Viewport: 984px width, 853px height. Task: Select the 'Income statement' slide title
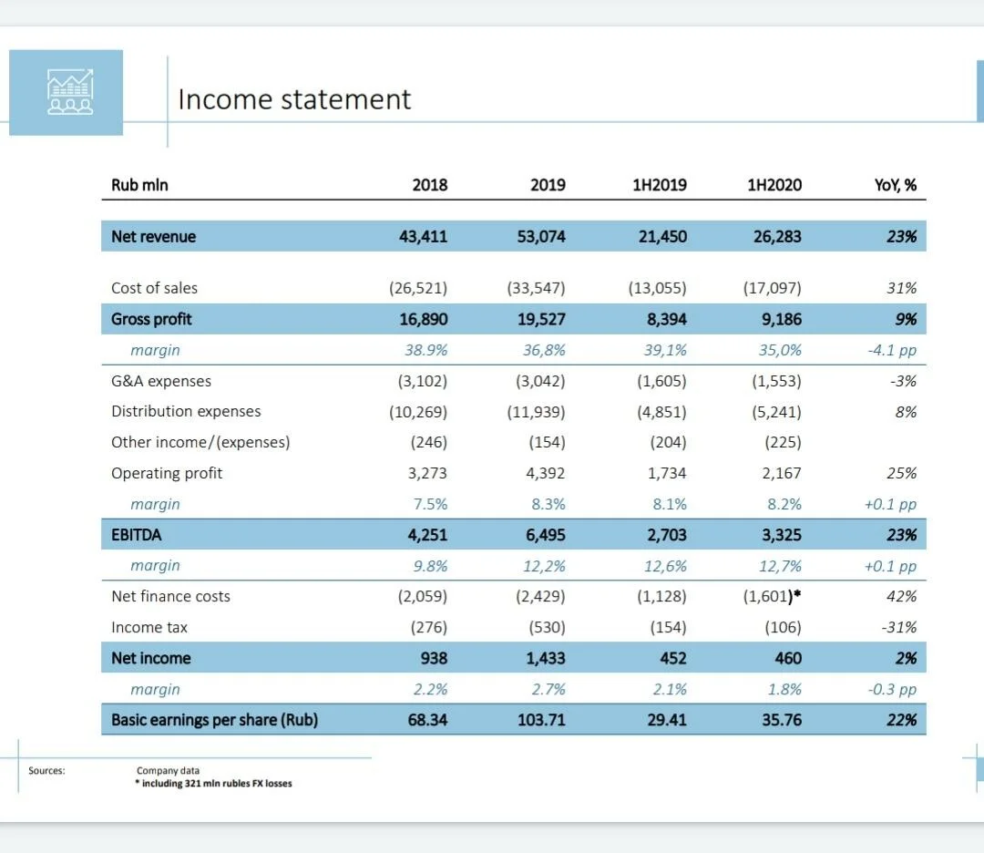(294, 99)
